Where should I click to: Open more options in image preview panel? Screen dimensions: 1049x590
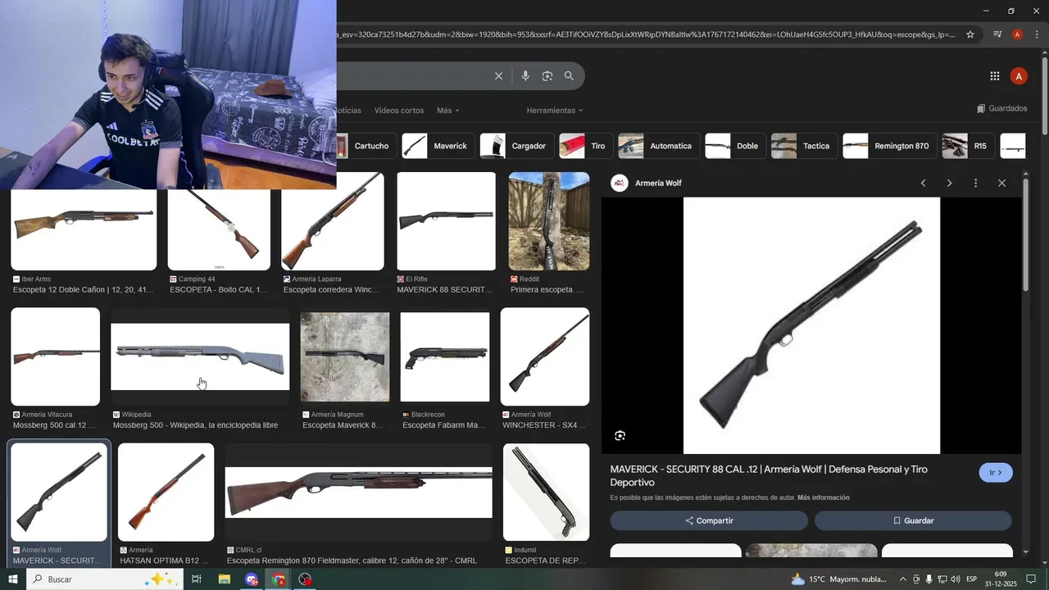975,183
